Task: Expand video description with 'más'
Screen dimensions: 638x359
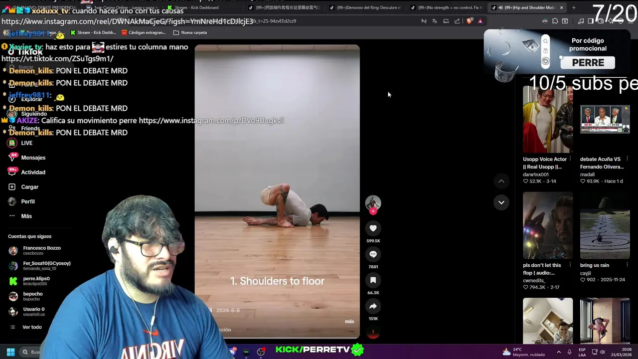Action: click(349, 322)
